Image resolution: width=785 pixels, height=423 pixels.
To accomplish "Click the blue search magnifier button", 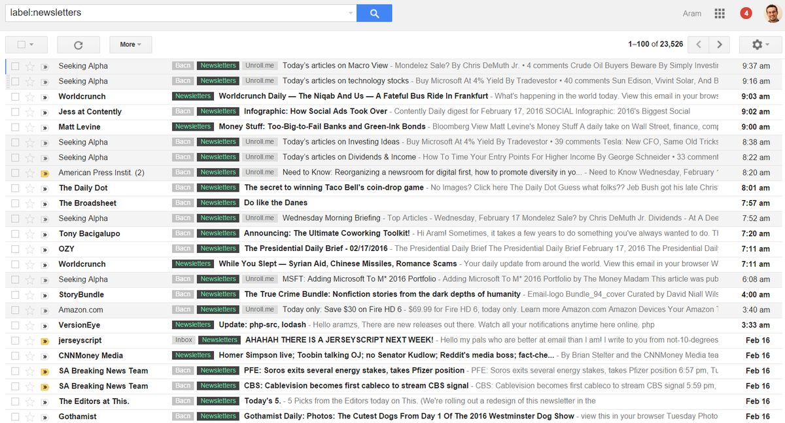I will [374, 13].
